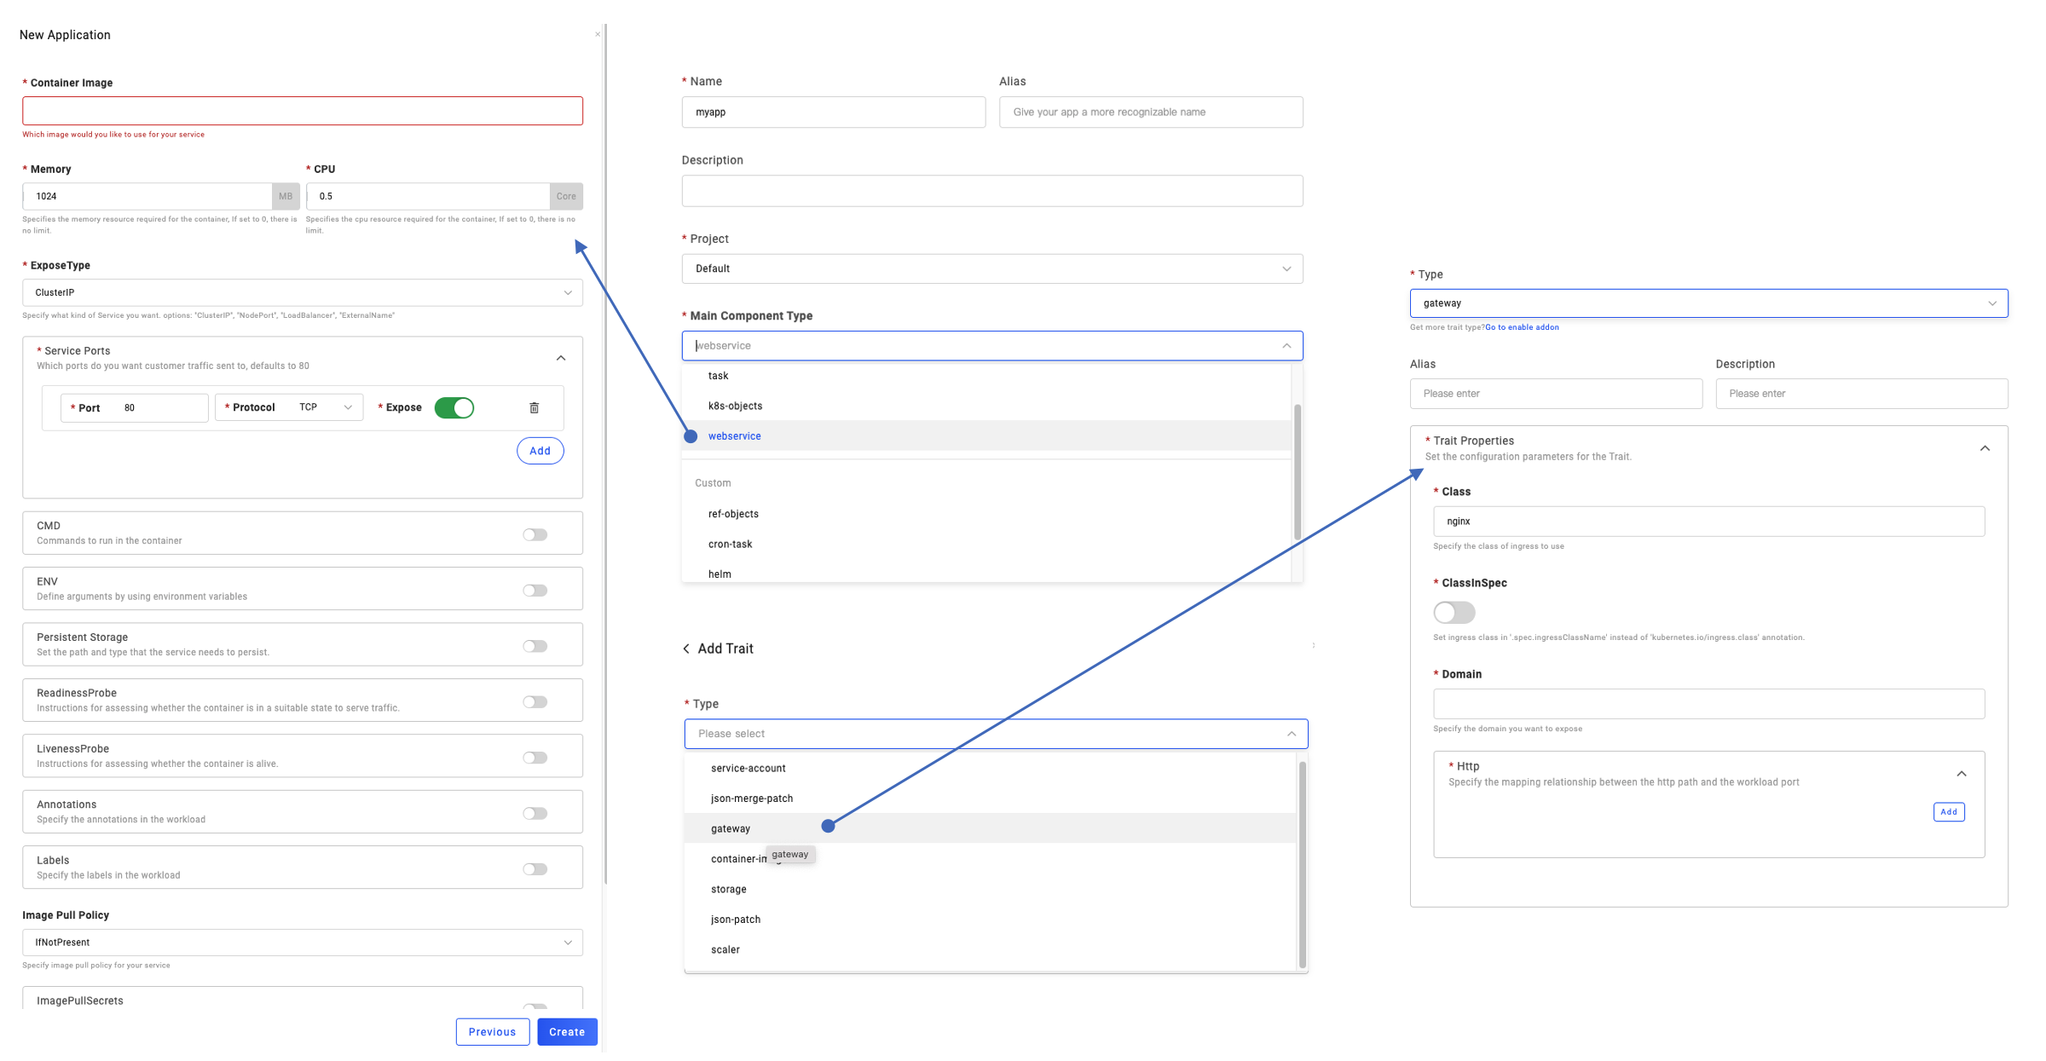
Task: Click the Container Image input field
Action: pyautogui.click(x=303, y=111)
